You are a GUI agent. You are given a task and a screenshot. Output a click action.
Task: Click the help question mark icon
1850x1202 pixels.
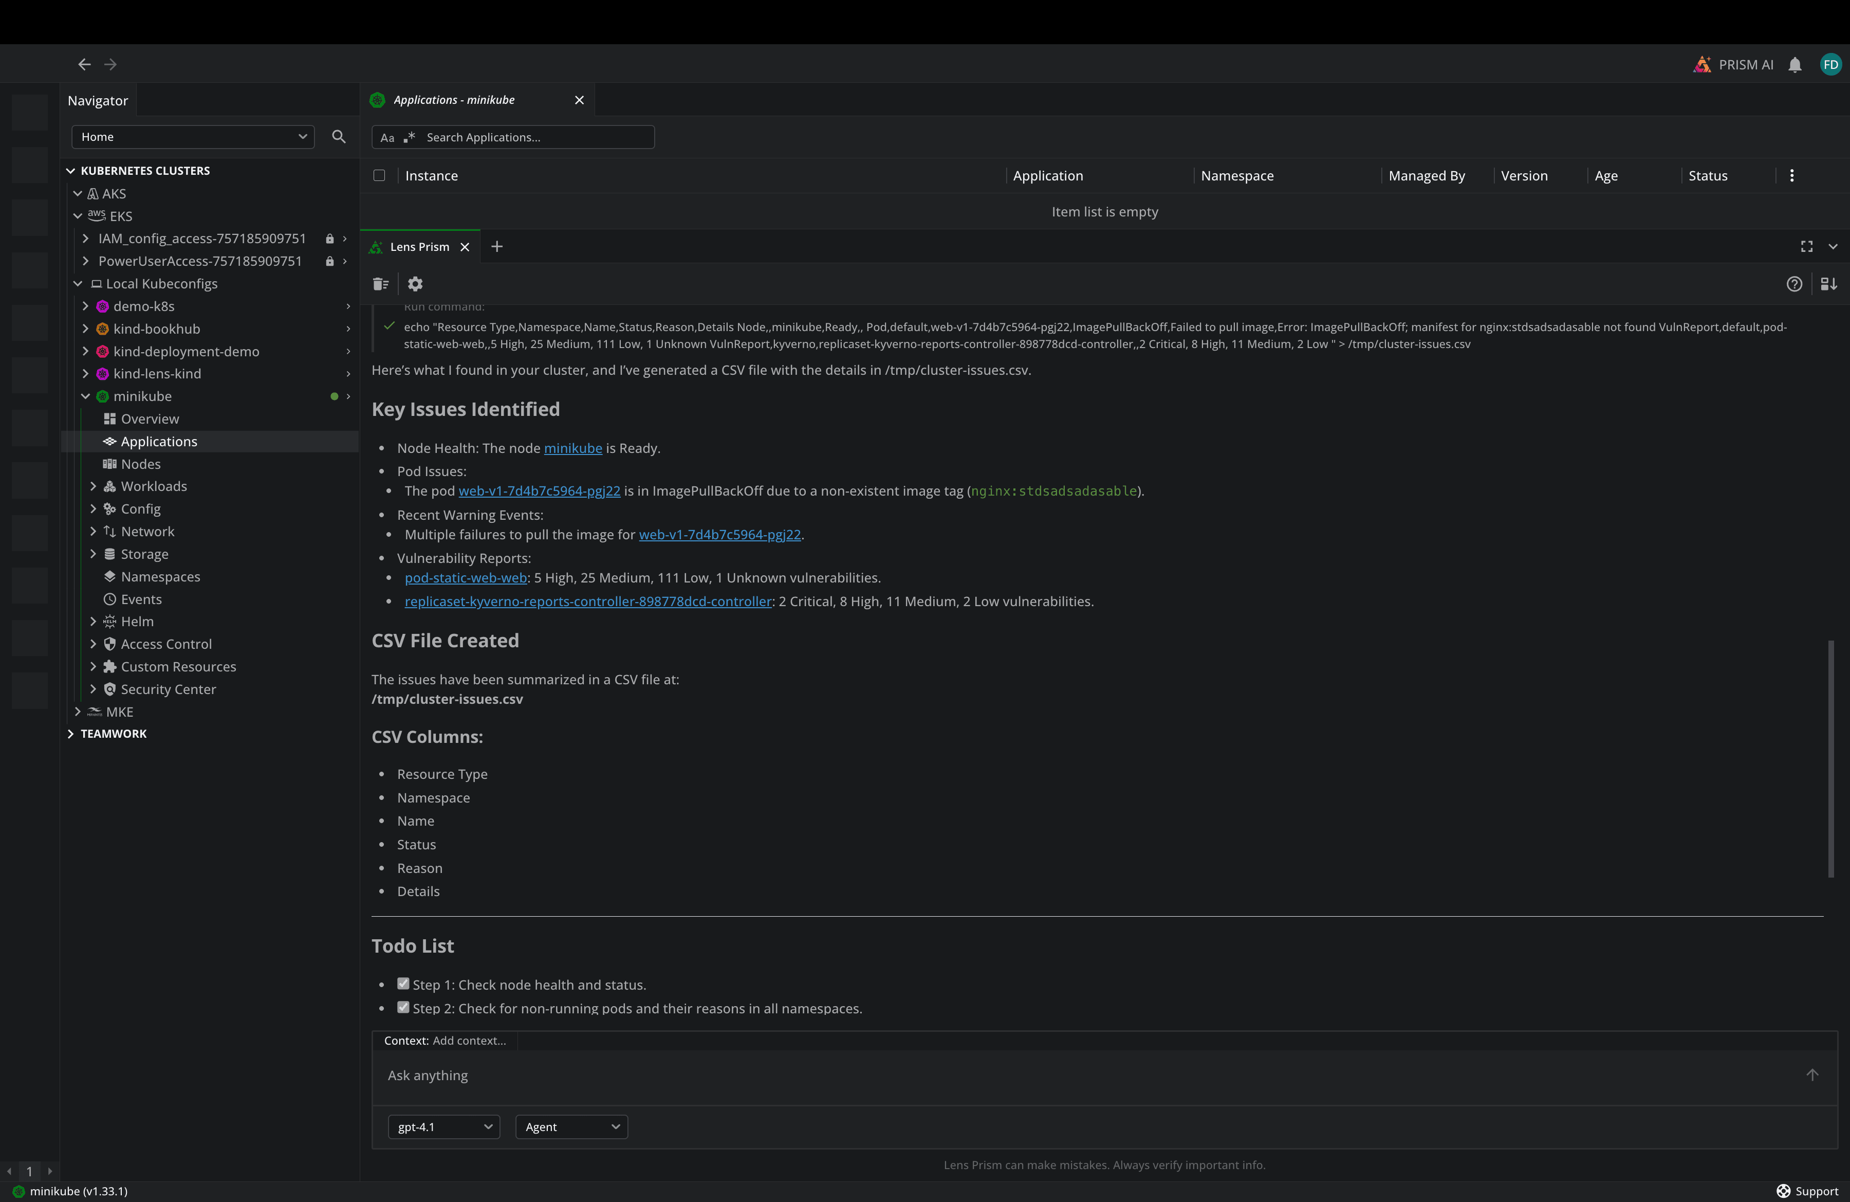[x=1794, y=284]
